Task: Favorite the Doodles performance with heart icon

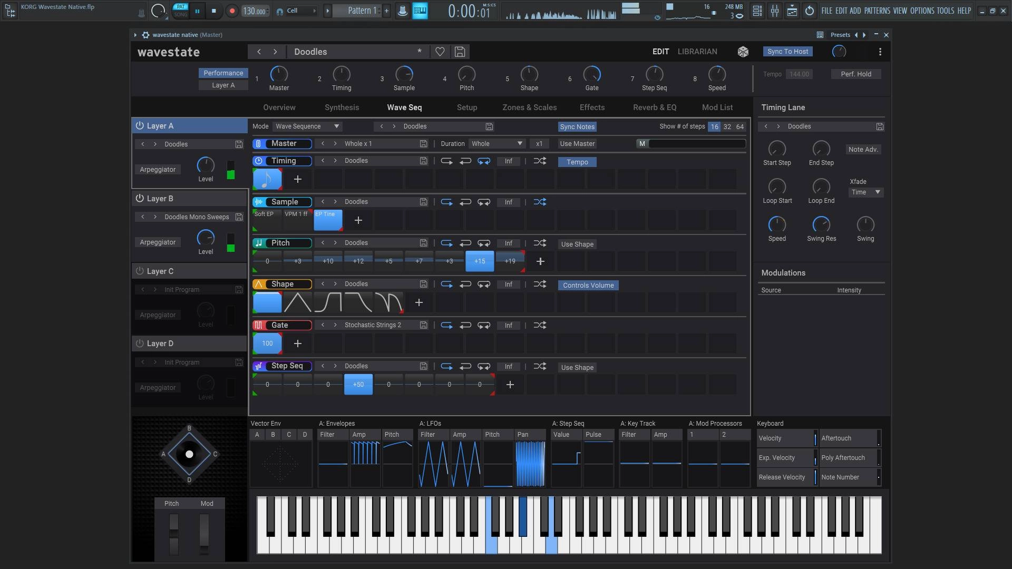Action: coord(440,52)
